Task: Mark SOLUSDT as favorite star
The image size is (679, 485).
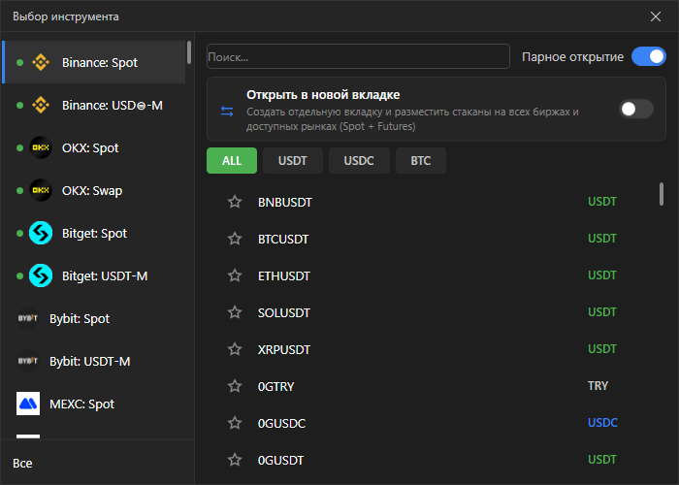Action: (x=235, y=312)
